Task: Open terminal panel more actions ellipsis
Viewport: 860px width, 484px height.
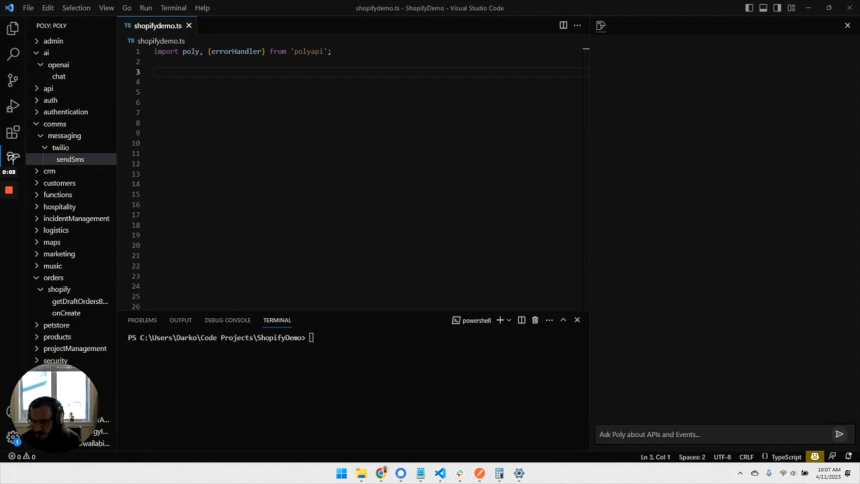Action: click(549, 320)
